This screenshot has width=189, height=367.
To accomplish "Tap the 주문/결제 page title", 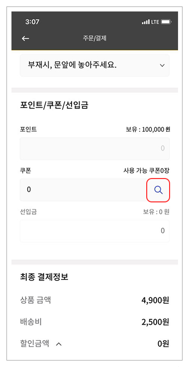I will pos(94,38).
